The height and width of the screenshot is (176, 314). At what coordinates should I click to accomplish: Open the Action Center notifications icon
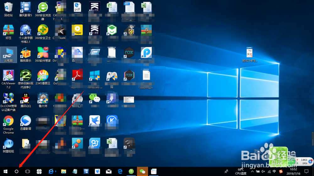point(306,171)
